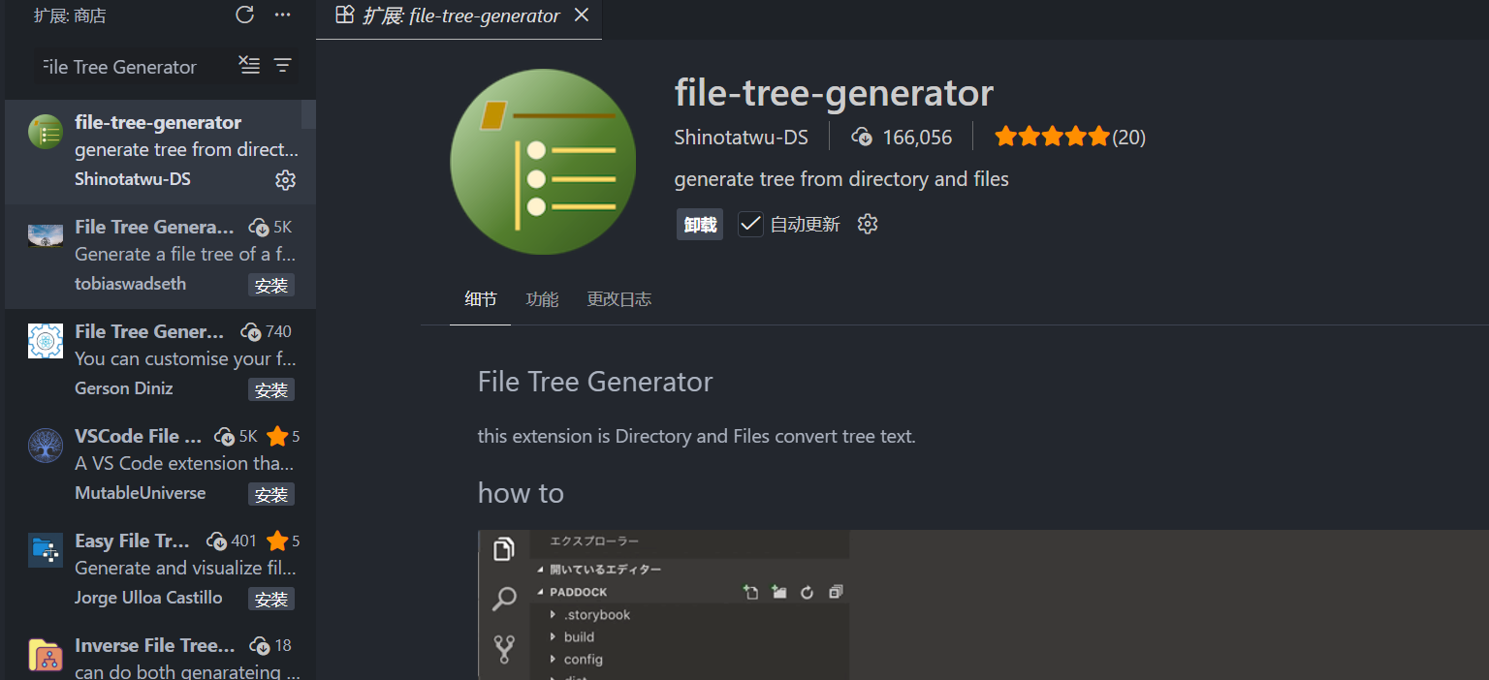Toggle 自动更新 auto update checkbox
The height and width of the screenshot is (680, 1489).
pos(750,225)
